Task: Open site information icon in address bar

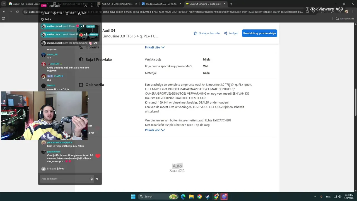Action: pos(25,12)
